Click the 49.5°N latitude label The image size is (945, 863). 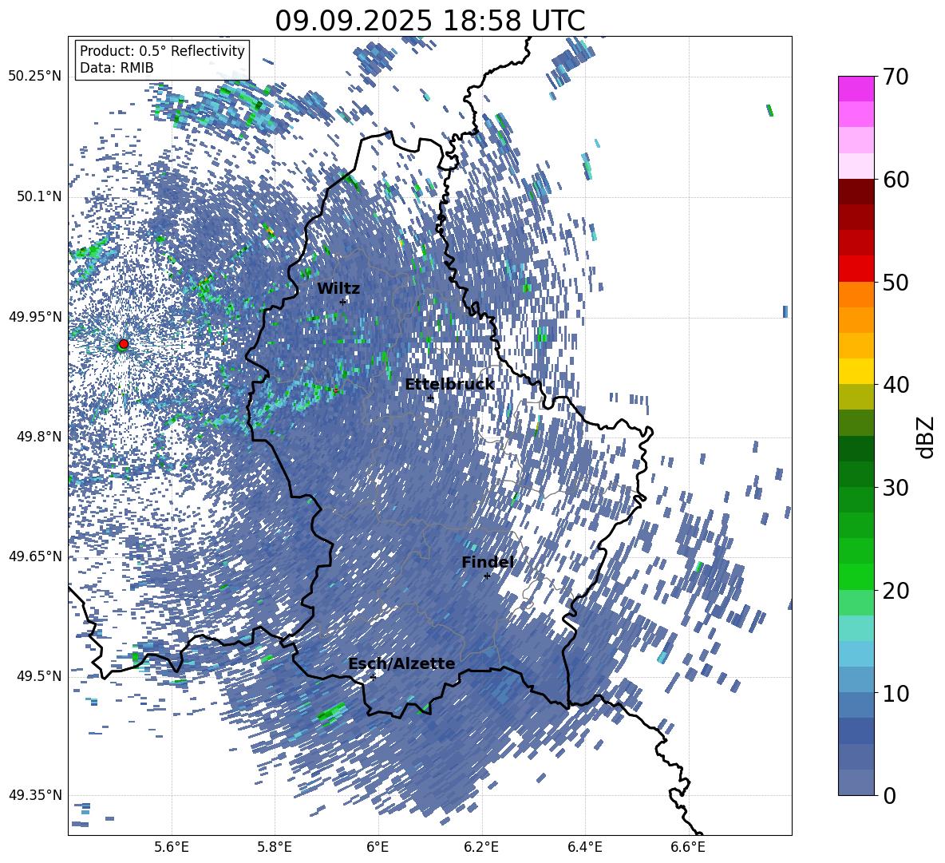tap(39, 675)
